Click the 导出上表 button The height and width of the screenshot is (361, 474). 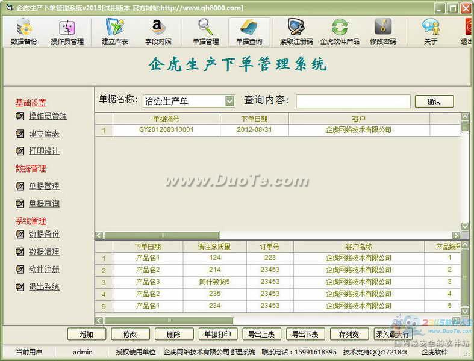point(262,334)
